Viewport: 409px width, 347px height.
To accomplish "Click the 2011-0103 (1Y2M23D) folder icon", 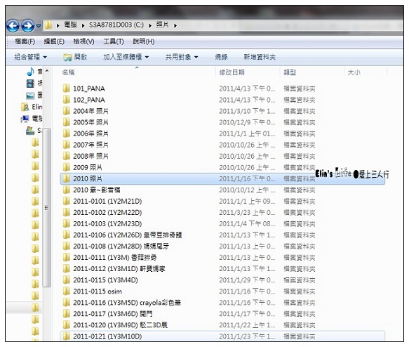I will click(67, 223).
